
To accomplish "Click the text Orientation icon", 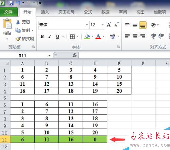I will tap(154, 25).
